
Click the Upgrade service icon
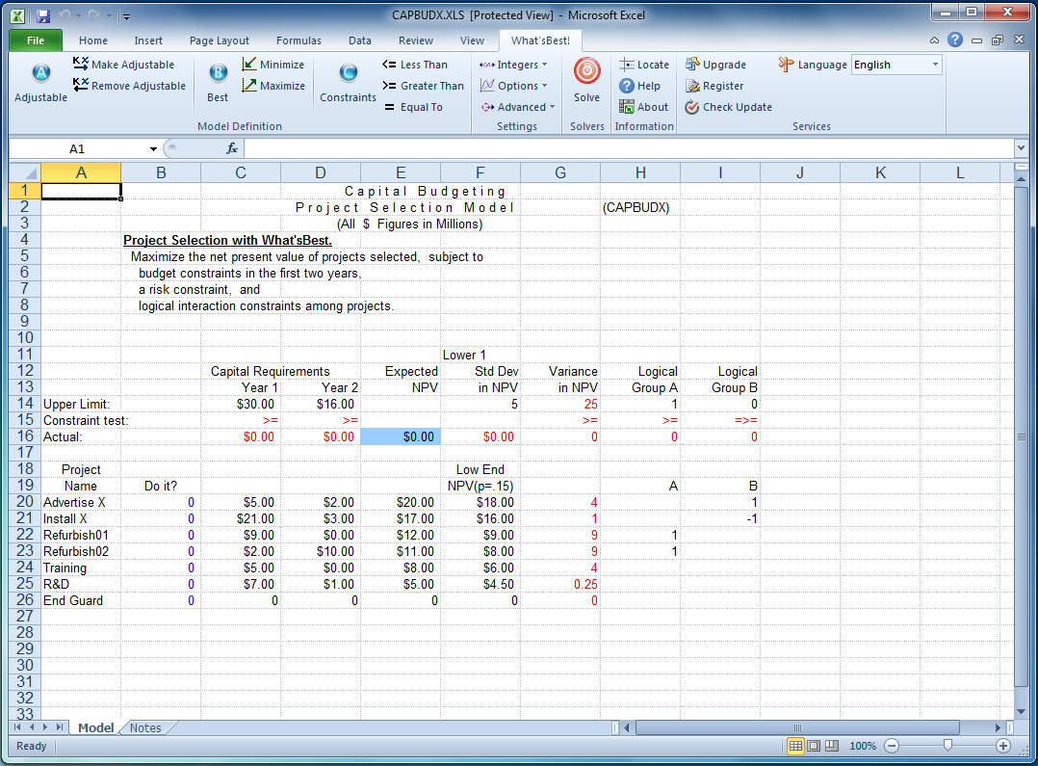(x=692, y=65)
